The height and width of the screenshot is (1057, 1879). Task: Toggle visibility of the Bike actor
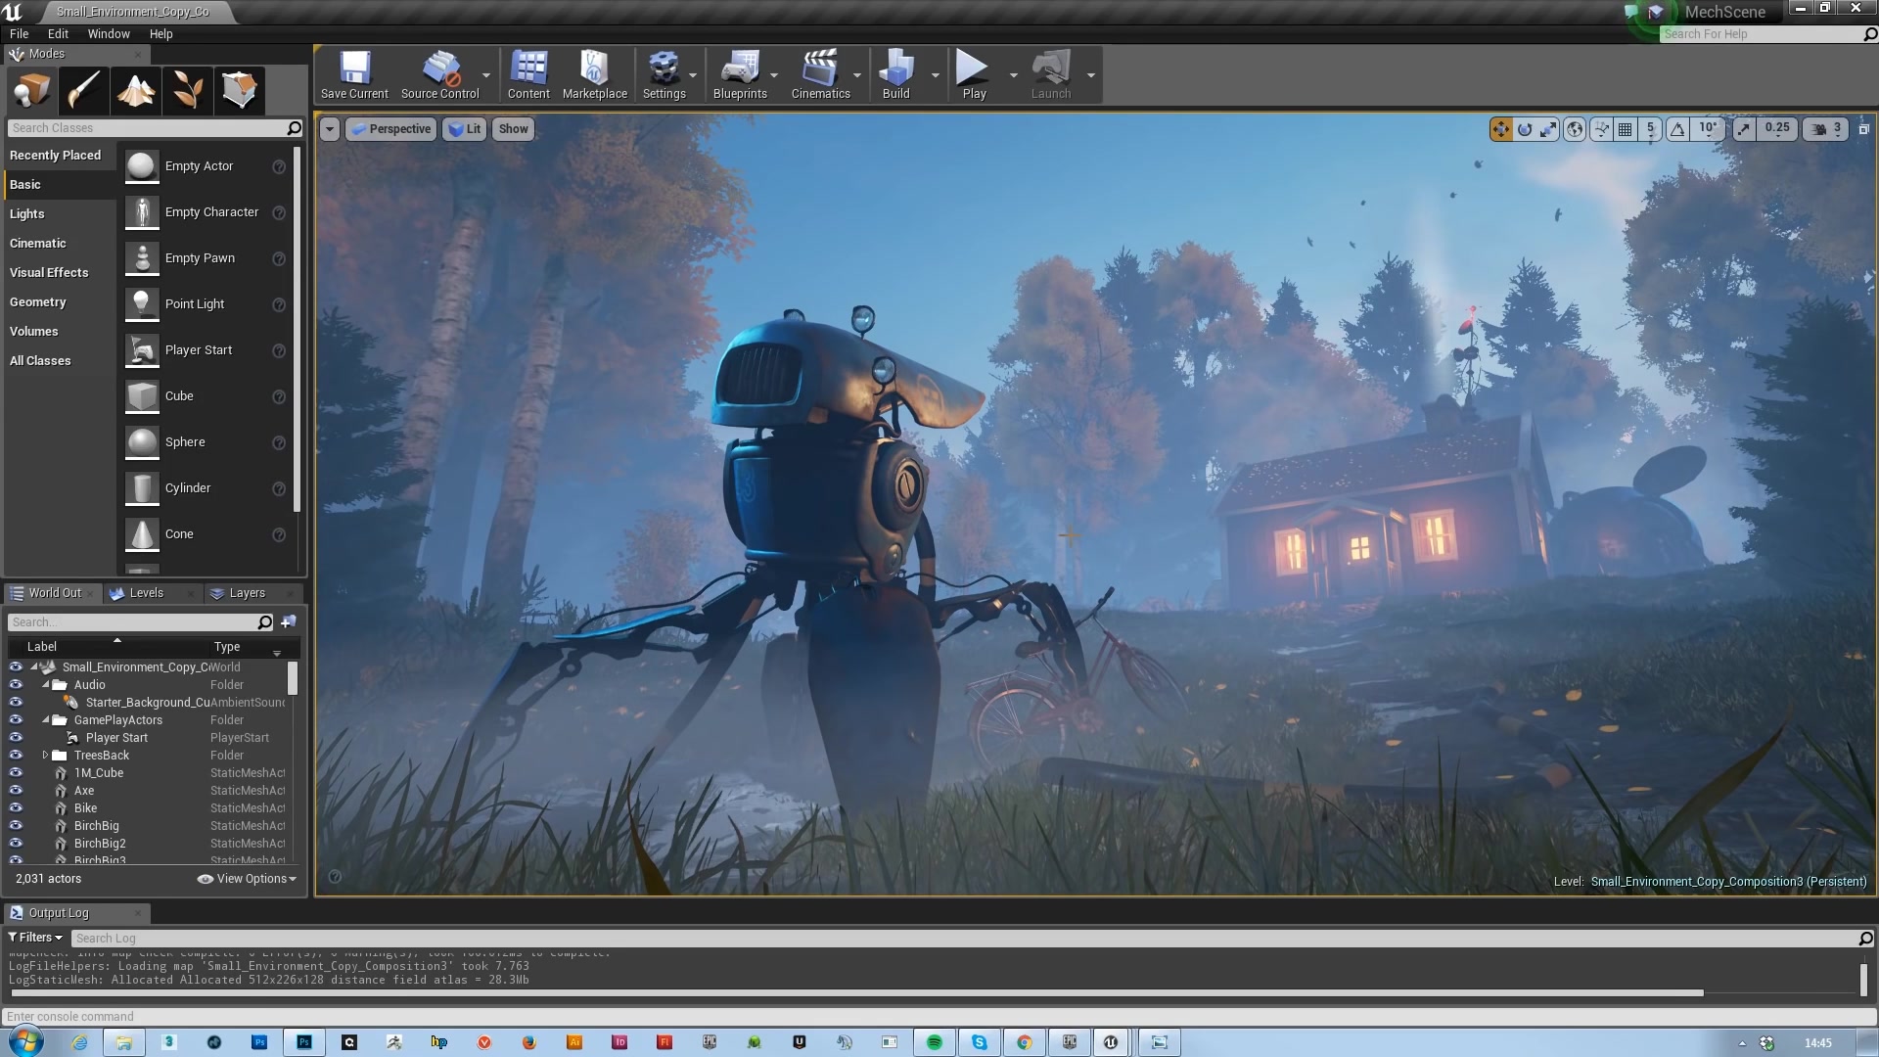(16, 807)
